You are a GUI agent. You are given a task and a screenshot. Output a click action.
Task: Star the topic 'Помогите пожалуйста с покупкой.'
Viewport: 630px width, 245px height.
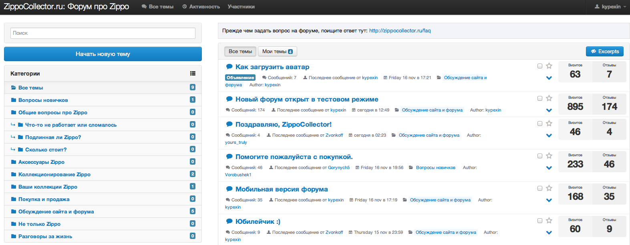tap(549, 156)
